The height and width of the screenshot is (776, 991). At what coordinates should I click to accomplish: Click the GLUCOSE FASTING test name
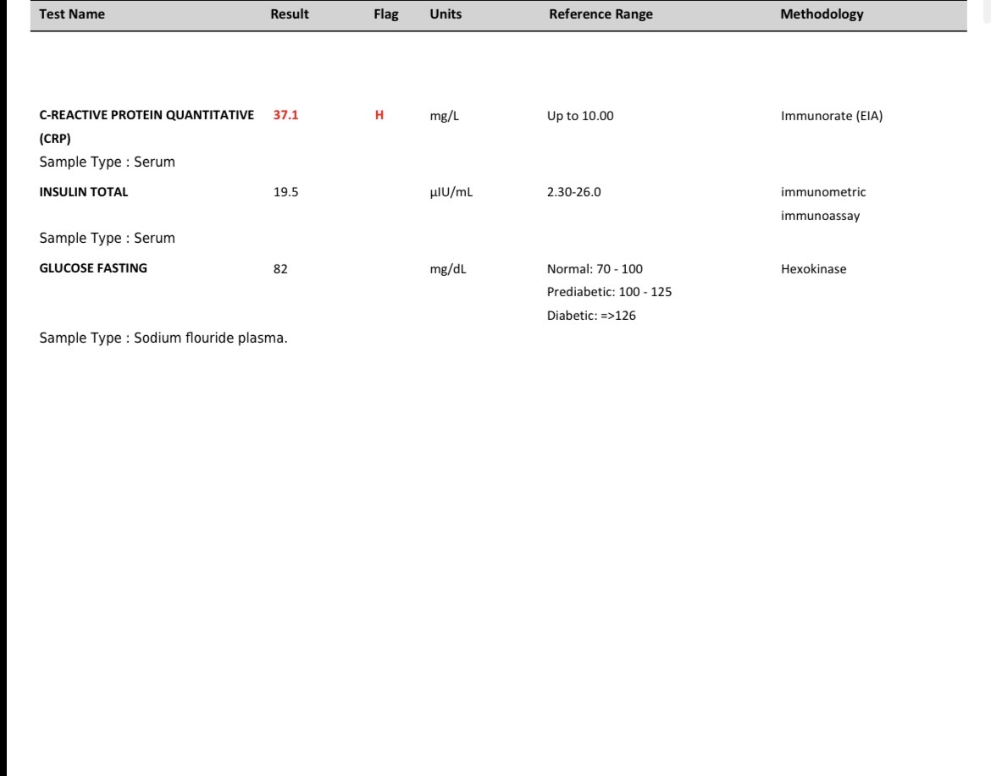coord(93,268)
